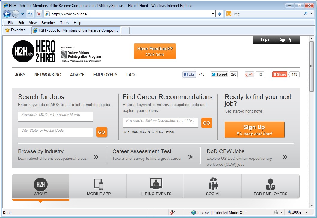The width and height of the screenshot is (317, 218).
Task: Open the ADVICE navigation item
Action: [77, 75]
